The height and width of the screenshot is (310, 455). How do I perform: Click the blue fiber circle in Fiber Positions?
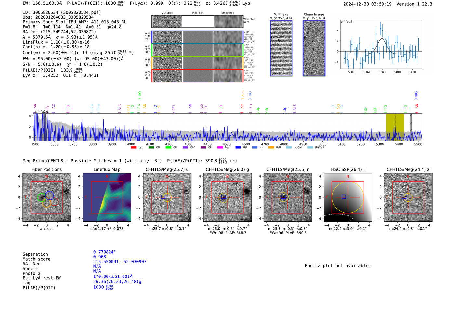pyautogui.click(x=49, y=195)
